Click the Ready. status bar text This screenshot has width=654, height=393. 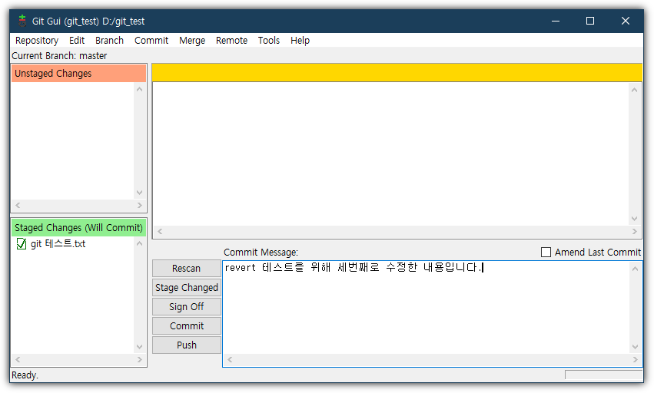tap(25, 375)
